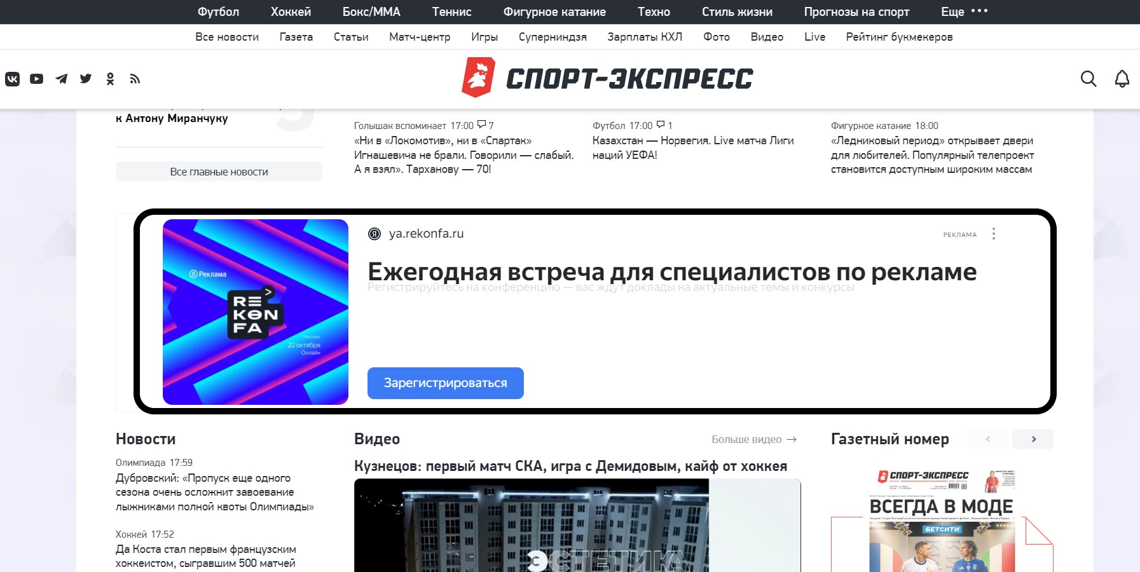Select the Матч-центр menu item
The image size is (1140, 572).
pos(420,37)
